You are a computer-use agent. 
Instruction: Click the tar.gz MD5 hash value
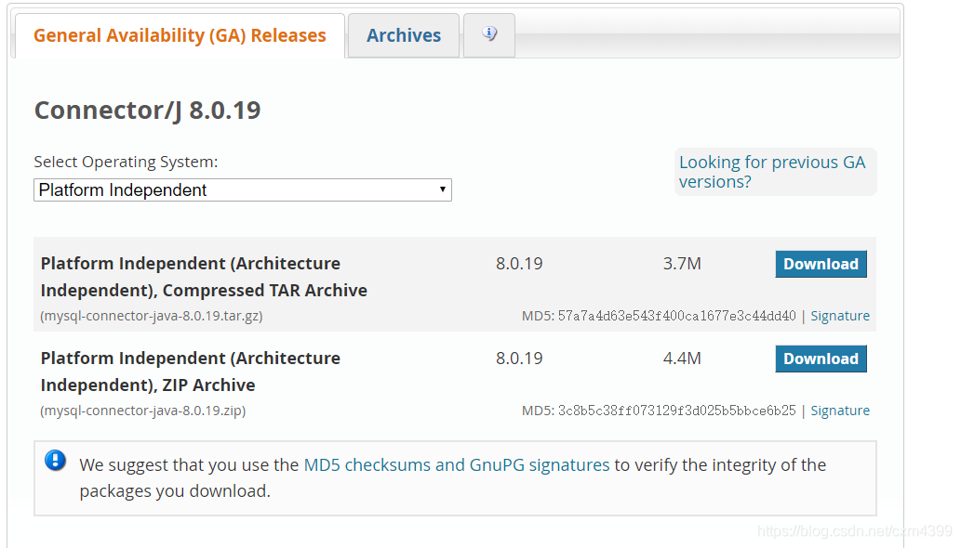click(x=676, y=316)
